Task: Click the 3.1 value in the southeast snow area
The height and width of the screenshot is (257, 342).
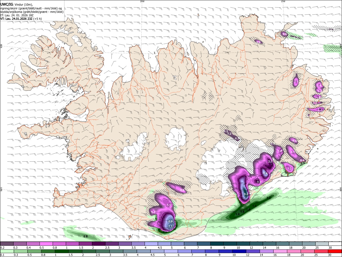Action: click(x=270, y=161)
